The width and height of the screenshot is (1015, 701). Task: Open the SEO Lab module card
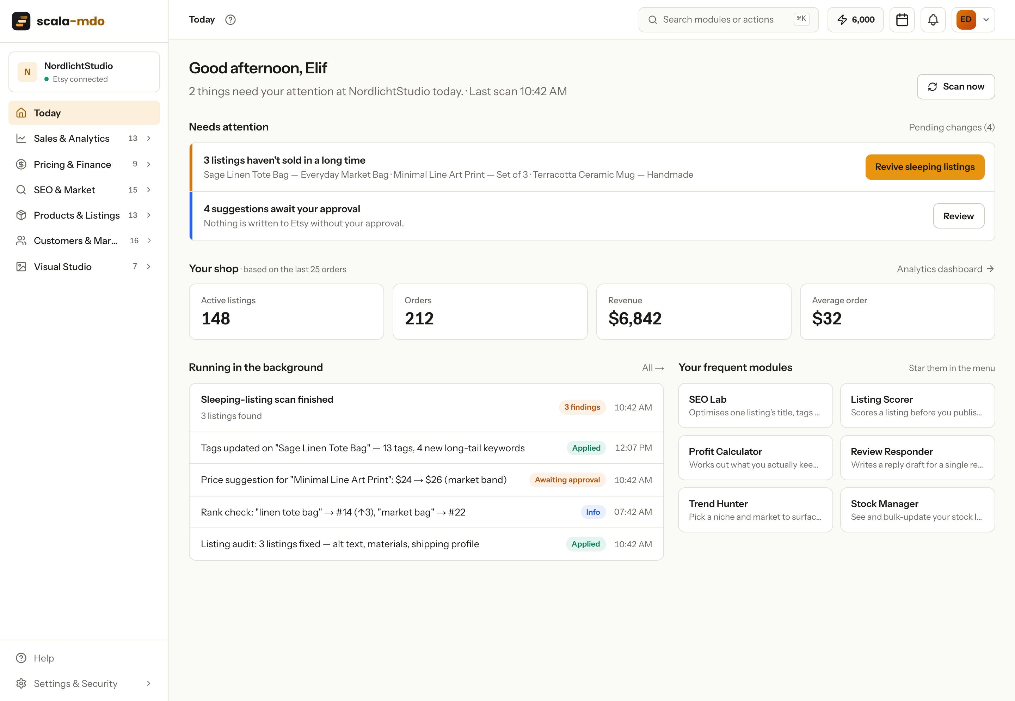[x=755, y=406]
